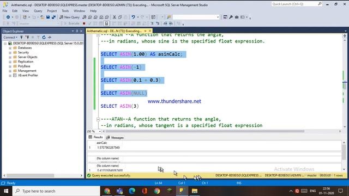This screenshot has height=196, width=349.
Task: Expand the Replication tree node
Action: coord(10,62)
